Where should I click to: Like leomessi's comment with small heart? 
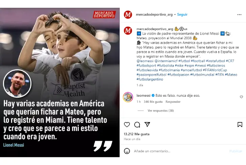[241, 97]
